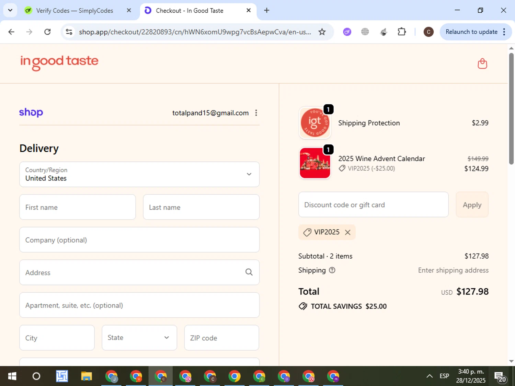This screenshot has height=386, width=515.
Task: Focus the Last name field
Action: tap(201, 207)
